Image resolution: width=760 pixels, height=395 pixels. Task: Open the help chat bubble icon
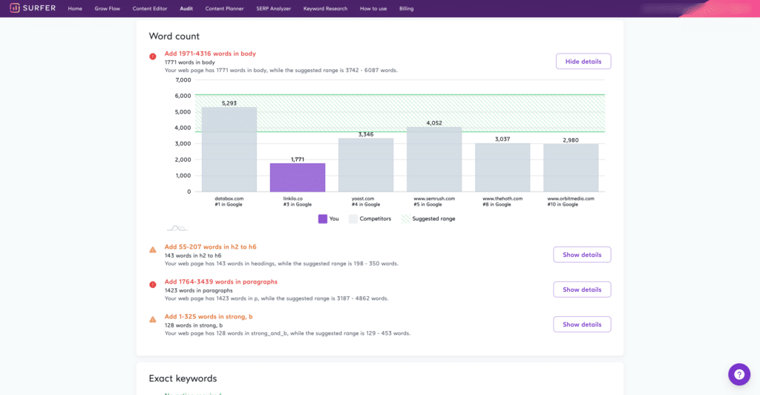click(739, 374)
